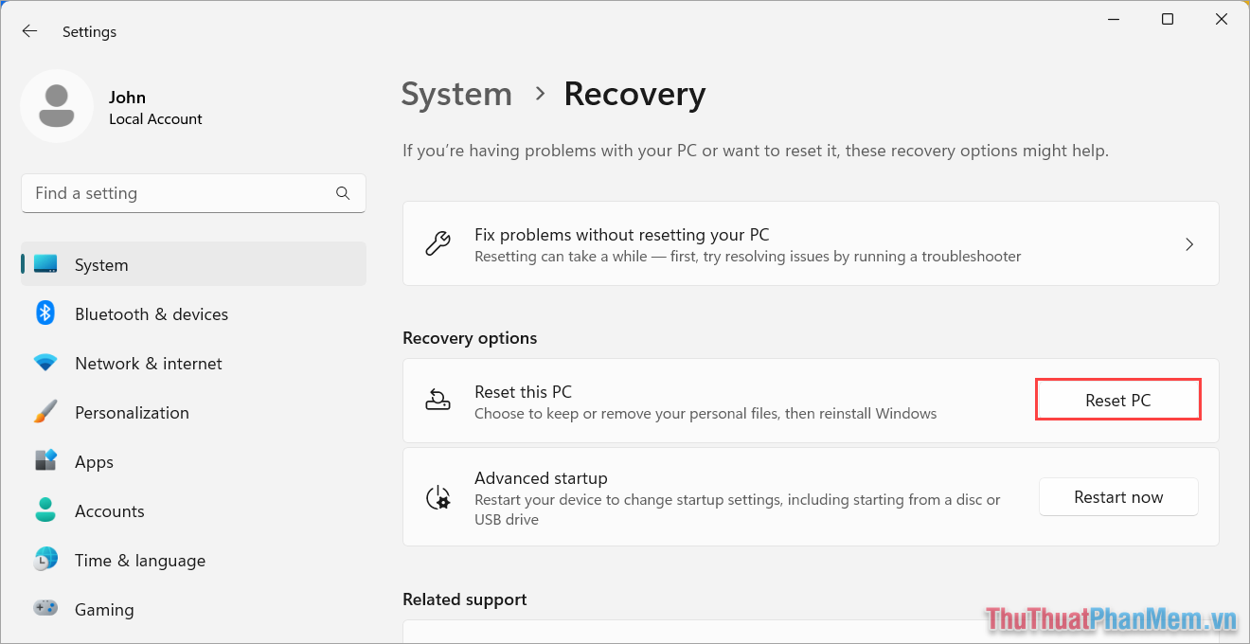The image size is (1250, 644).
Task: Open the Network & internet globe icon
Action: point(45,363)
